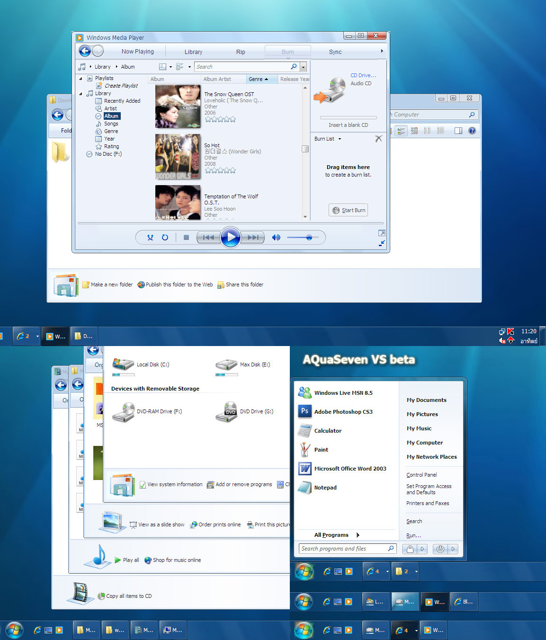Image resolution: width=546 pixels, height=640 pixels.
Task: Stop playback with the square stop button
Action: click(x=186, y=238)
